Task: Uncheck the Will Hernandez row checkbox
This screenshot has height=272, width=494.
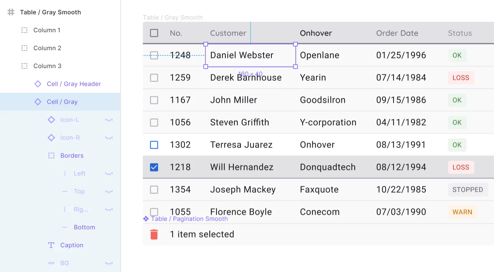Action: (x=154, y=167)
